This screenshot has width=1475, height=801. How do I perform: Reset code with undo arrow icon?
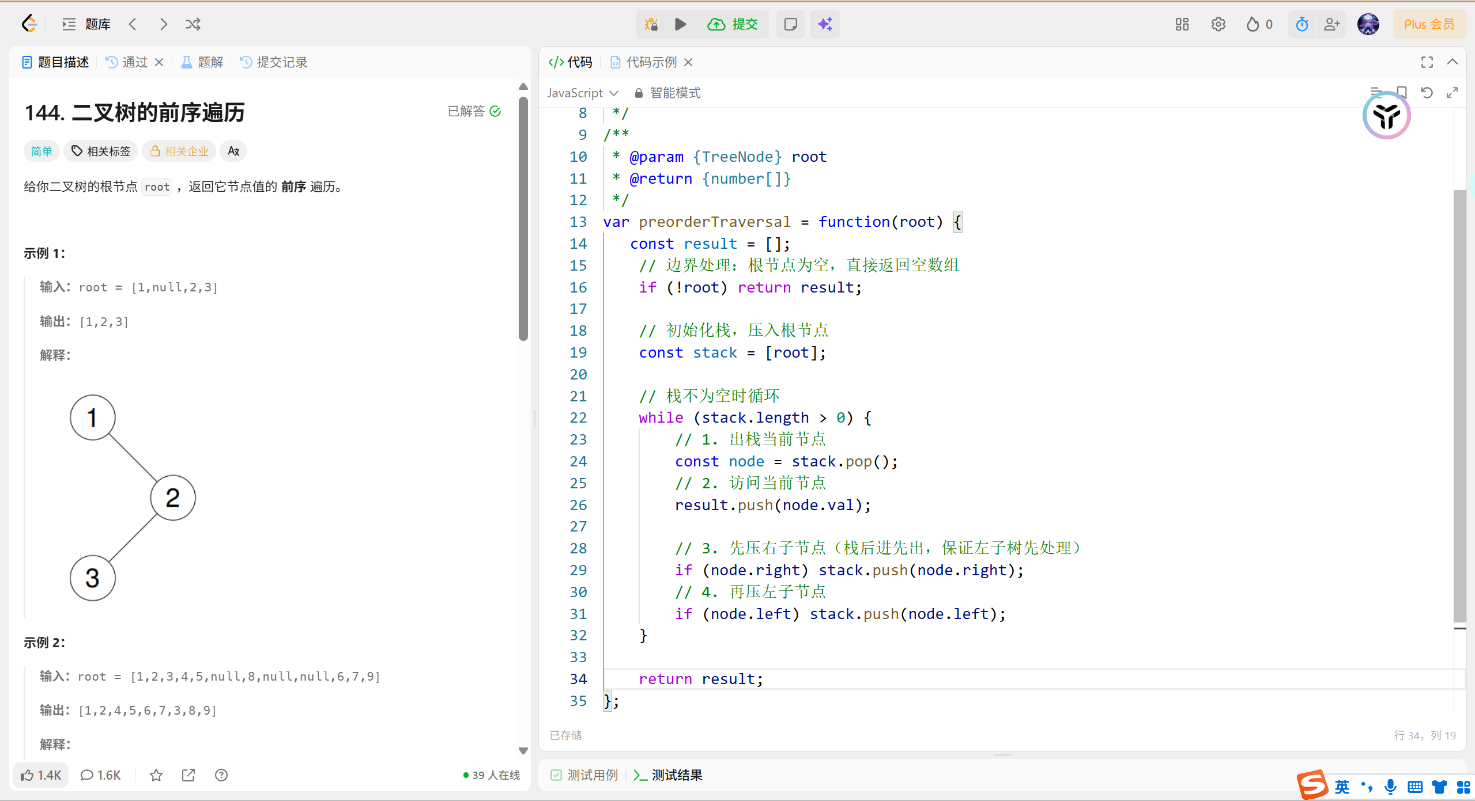(x=1427, y=93)
